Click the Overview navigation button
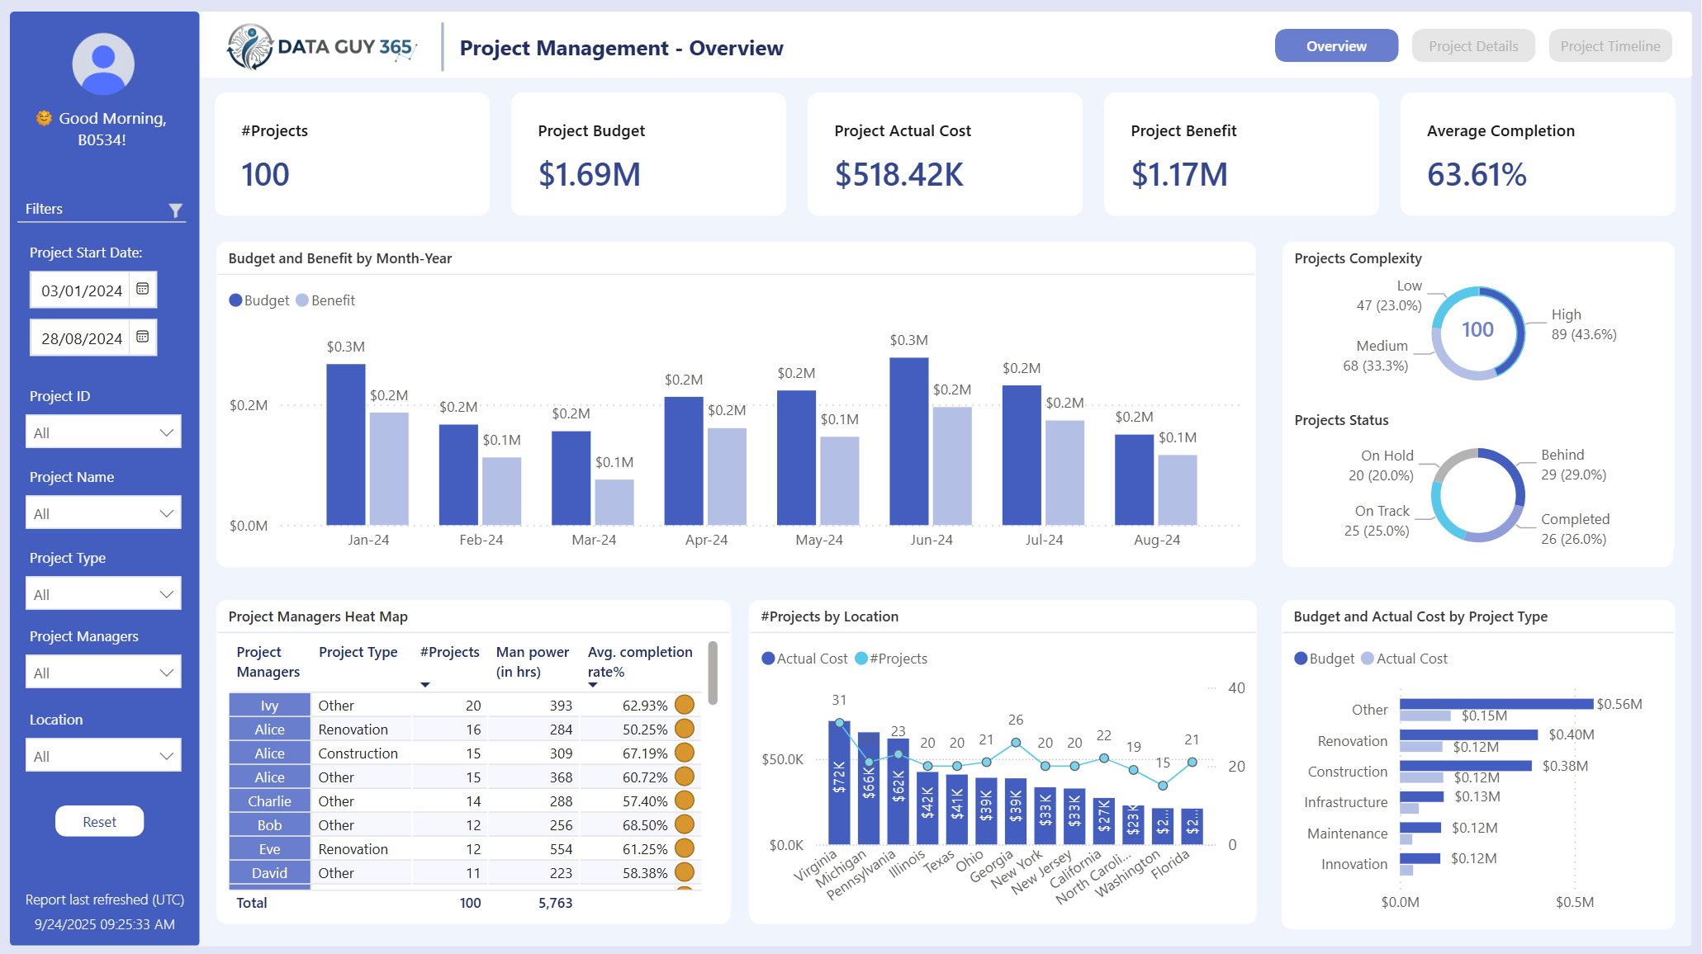 click(1335, 46)
